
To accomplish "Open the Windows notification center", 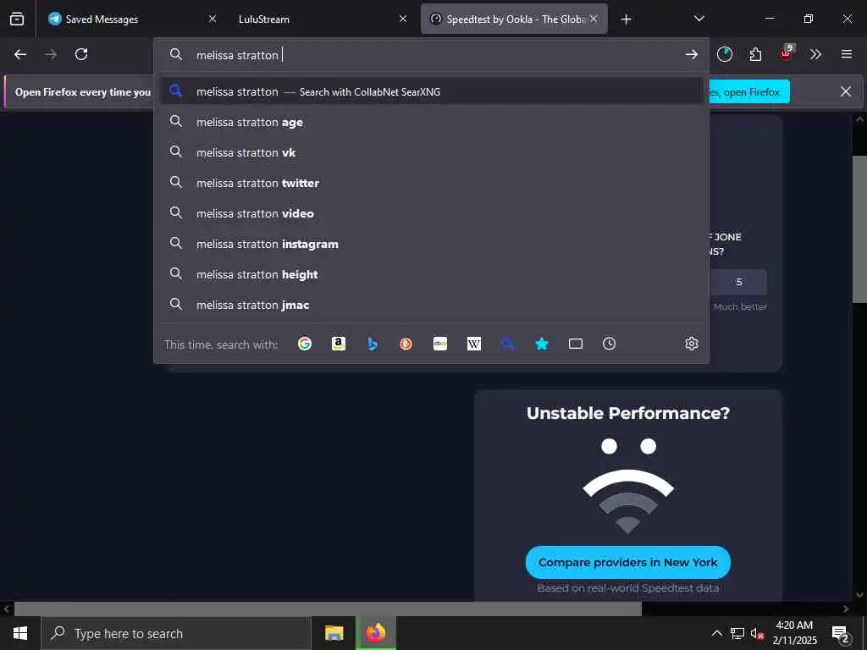I will (x=841, y=634).
